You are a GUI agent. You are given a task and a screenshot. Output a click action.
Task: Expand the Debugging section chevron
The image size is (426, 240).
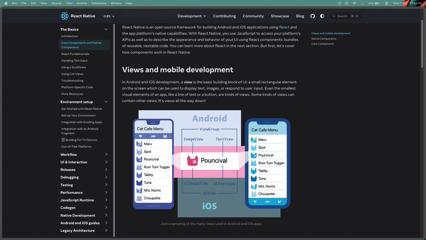[106, 177]
